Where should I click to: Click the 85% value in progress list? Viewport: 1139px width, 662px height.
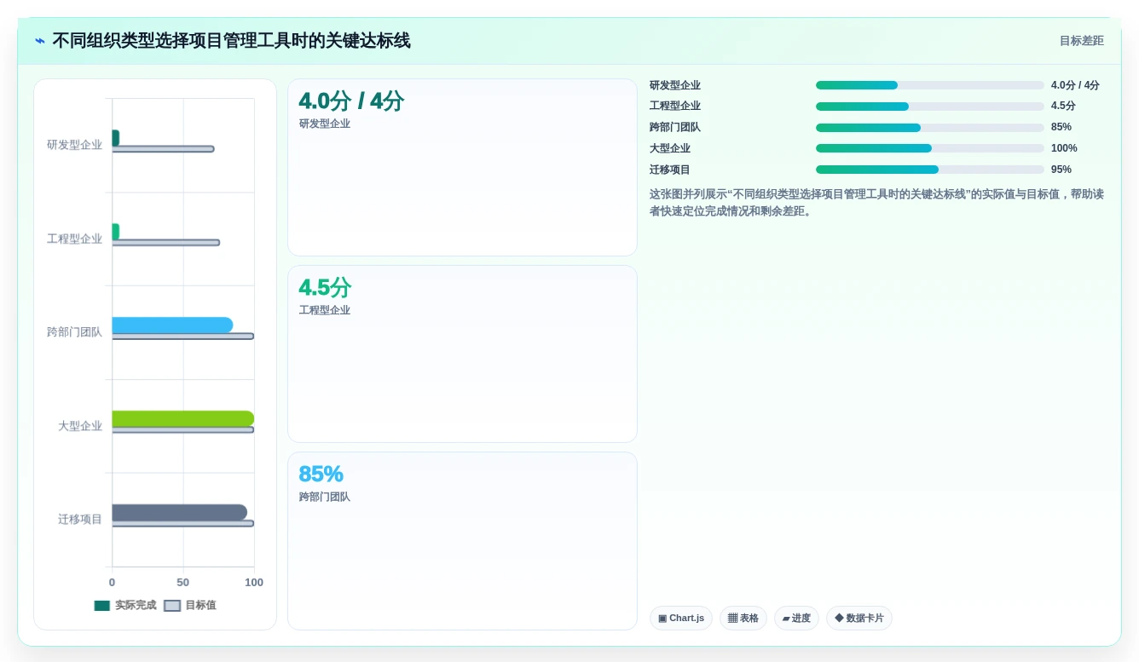point(1061,127)
